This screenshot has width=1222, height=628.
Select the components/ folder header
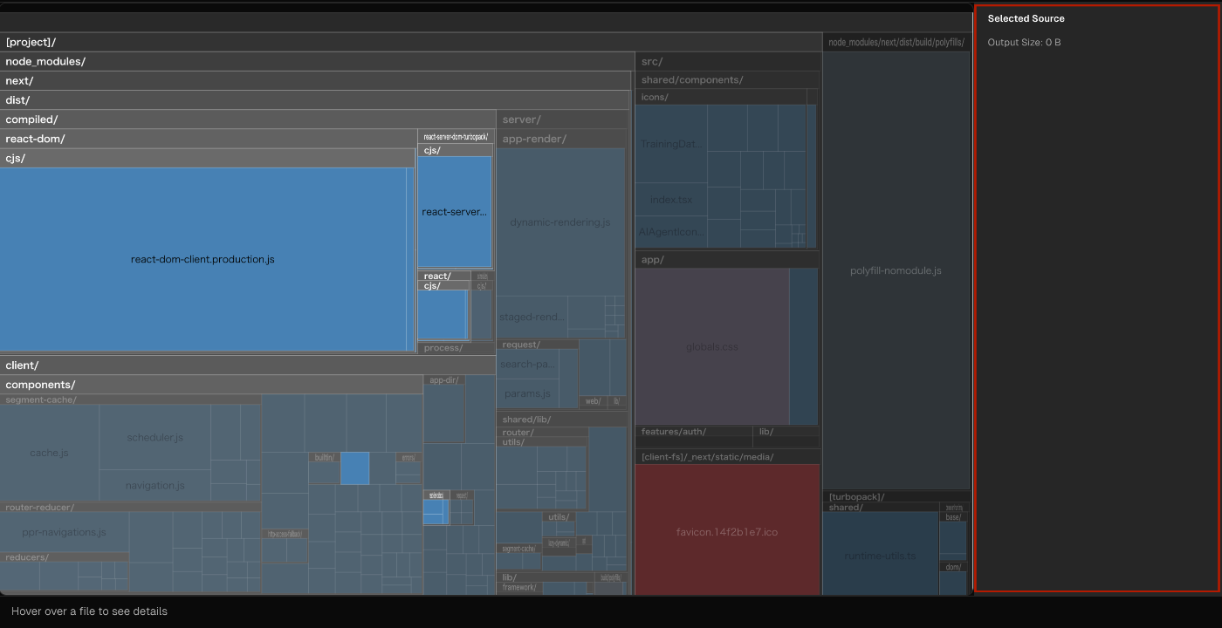[x=211, y=385]
